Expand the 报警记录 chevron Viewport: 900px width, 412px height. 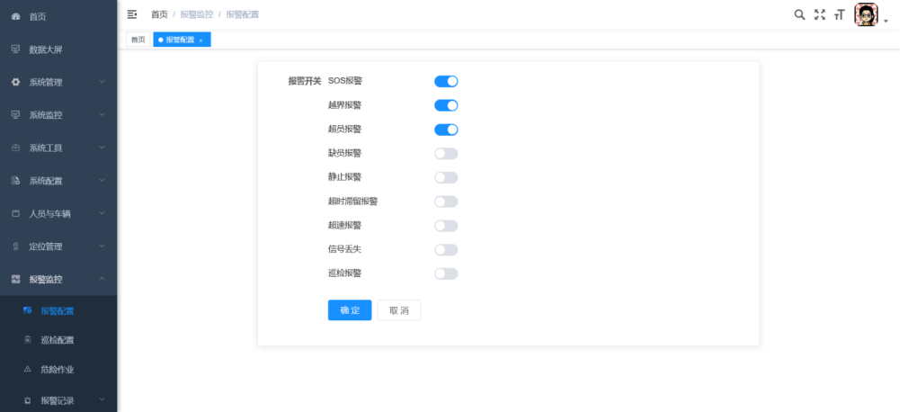pos(102,399)
